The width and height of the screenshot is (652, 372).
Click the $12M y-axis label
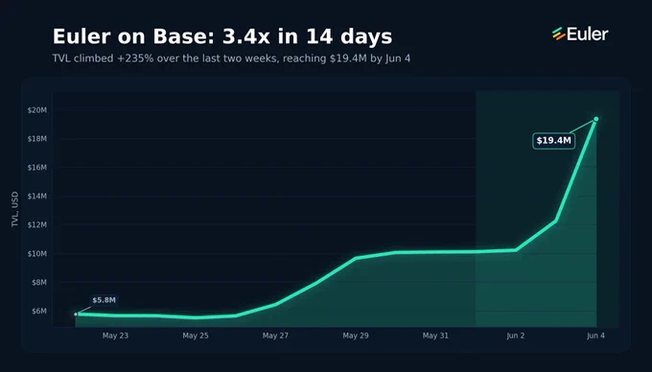pos(37,225)
